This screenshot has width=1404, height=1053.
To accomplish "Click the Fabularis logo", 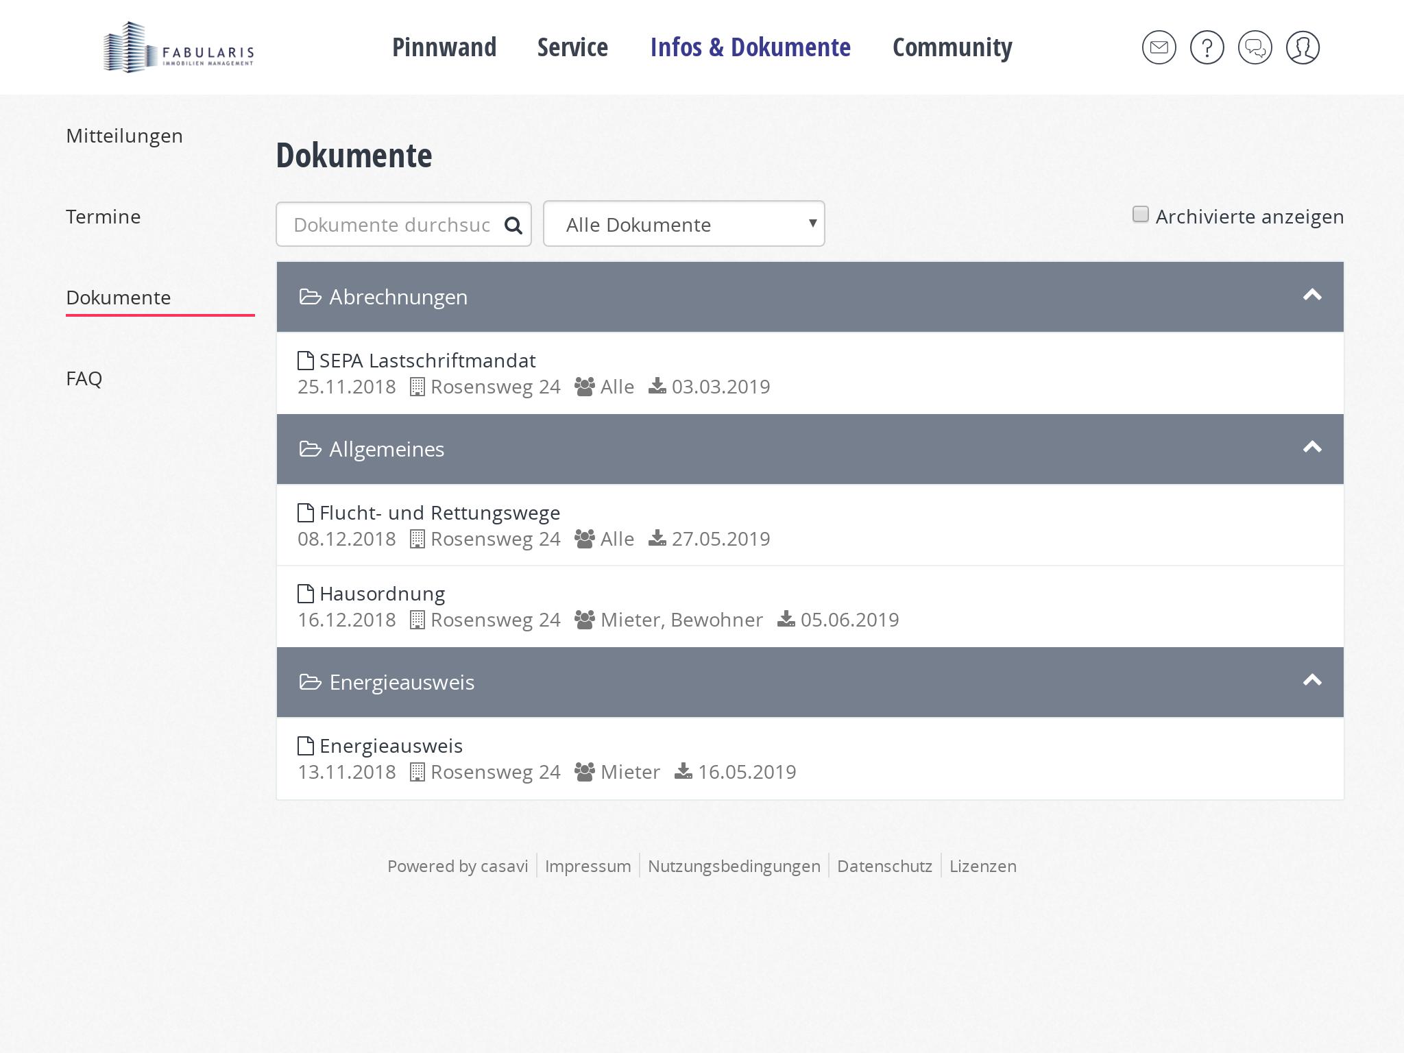I will tap(178, 47).
